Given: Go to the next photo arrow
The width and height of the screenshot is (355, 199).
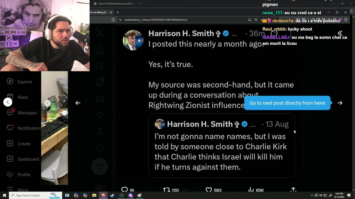Looking at the screenshot, I should [340, 103].
